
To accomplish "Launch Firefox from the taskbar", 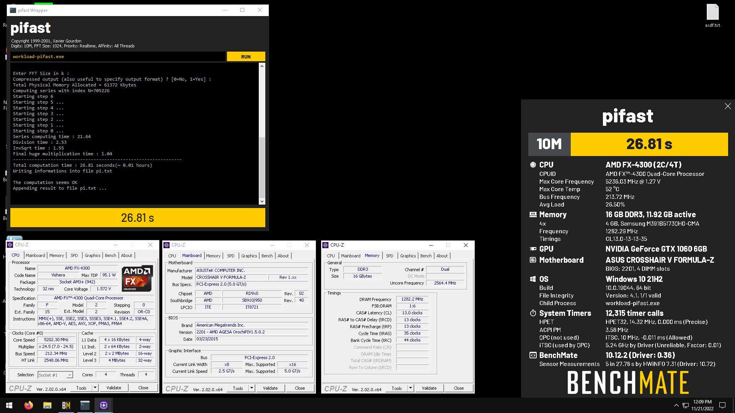I will pyautogui.click(x=28, y=405).
